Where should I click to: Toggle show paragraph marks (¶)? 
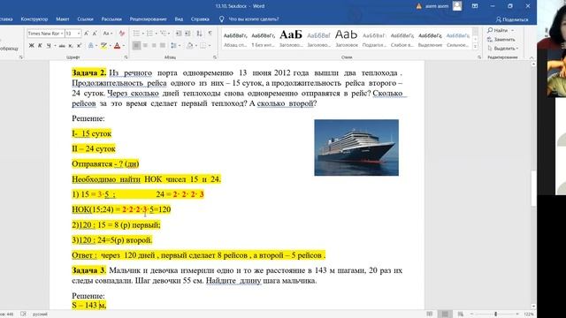210,34
